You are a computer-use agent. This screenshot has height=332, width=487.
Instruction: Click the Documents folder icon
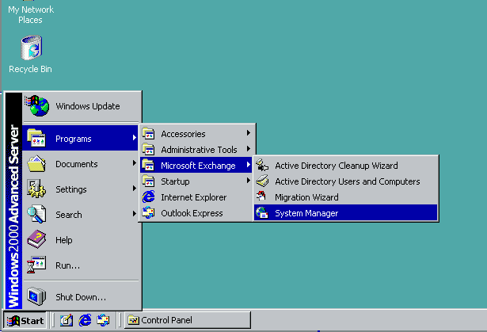(x=36, y=163)
